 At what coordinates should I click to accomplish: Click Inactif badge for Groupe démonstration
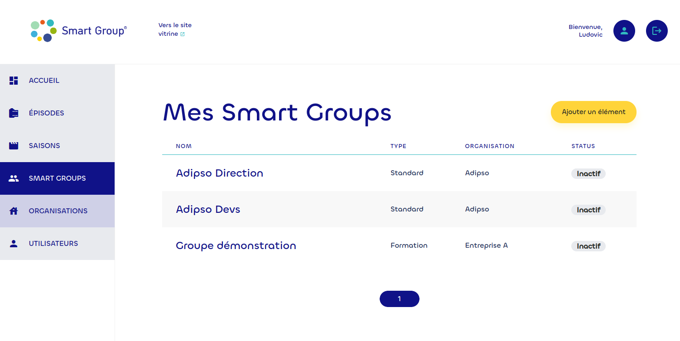coord(588,246)
